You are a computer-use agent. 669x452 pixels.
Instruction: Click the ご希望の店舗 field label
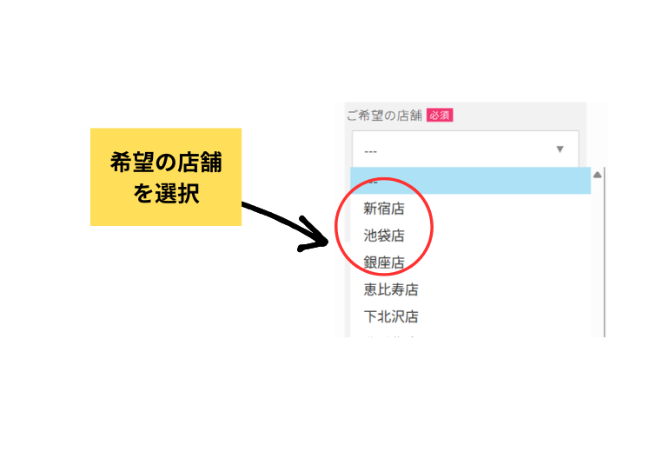pos(384,116)
